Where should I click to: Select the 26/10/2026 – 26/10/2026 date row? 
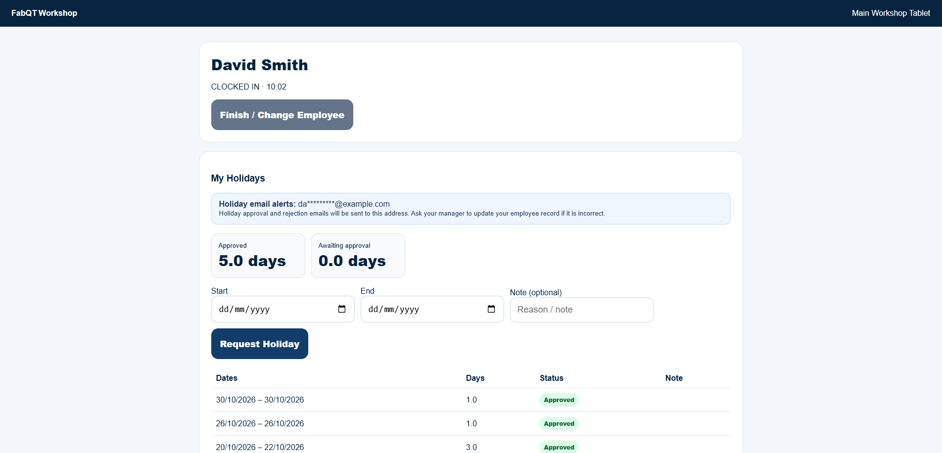tap(471, 423)
